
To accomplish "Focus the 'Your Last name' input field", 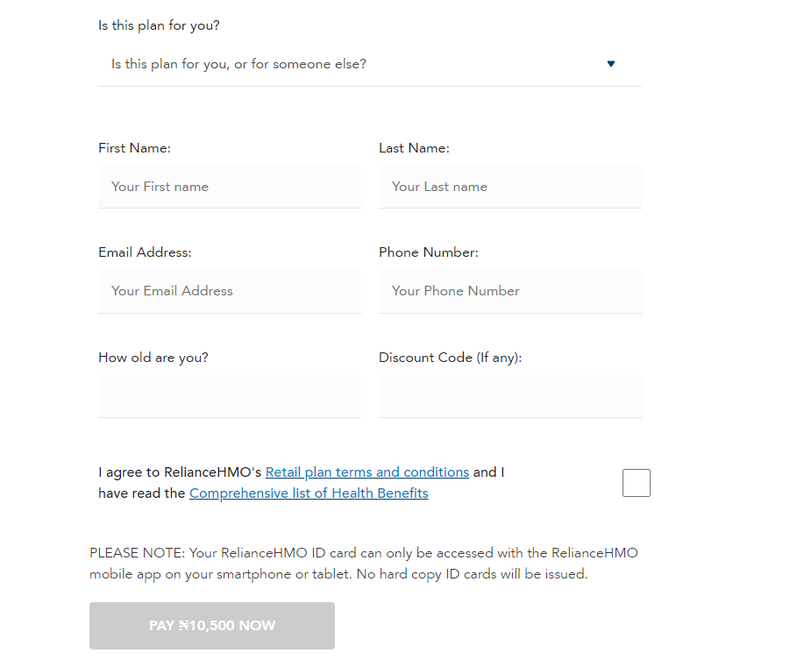I will click(x=510, y=187).
